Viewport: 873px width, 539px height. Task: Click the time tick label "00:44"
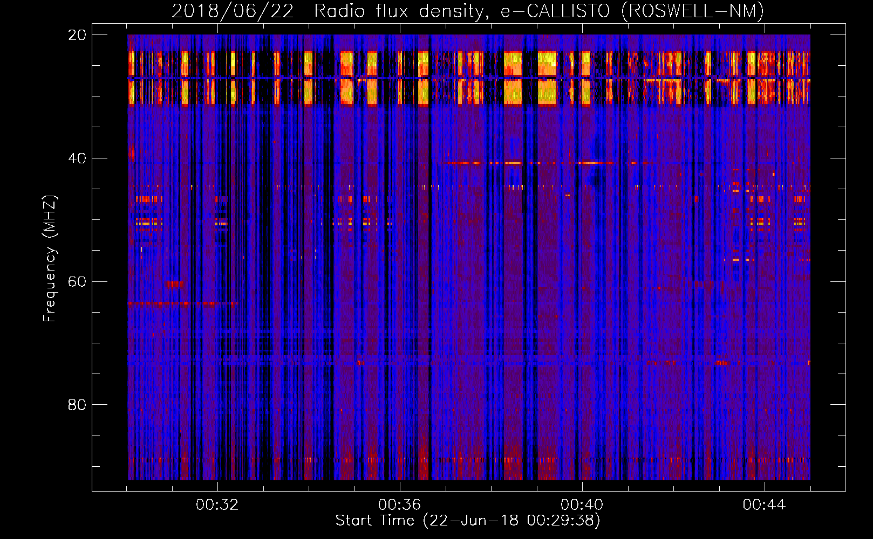(x=764, y=505)
